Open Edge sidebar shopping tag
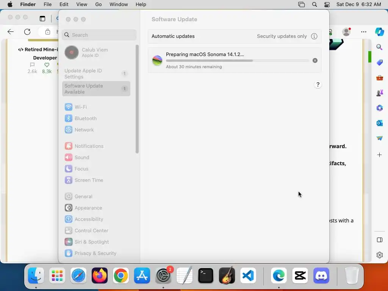Viewport: 388px width, 291px height. (x=379, y=63)
